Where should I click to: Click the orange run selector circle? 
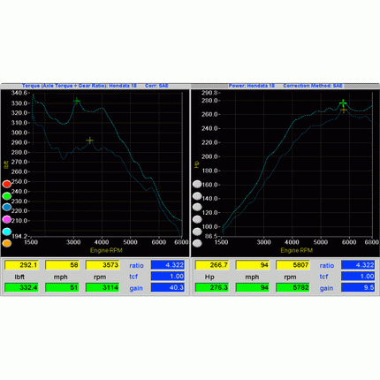click(7, 243)
